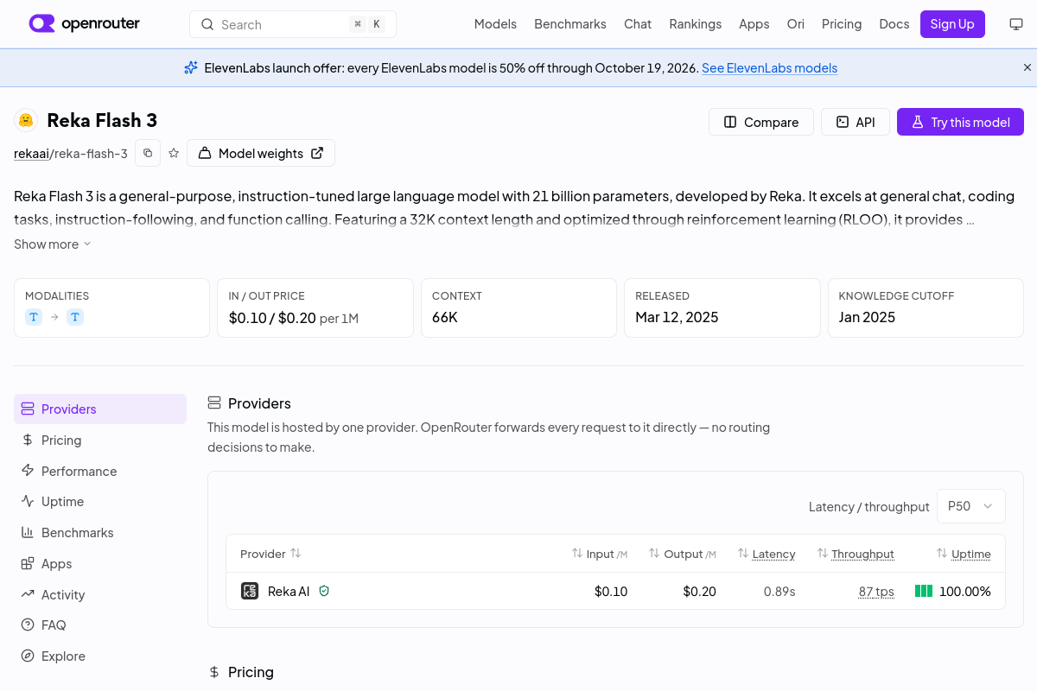Viewport: 1037px width, 691px height.
Task: Open Rankings in the top navigation
Action: 695,24
